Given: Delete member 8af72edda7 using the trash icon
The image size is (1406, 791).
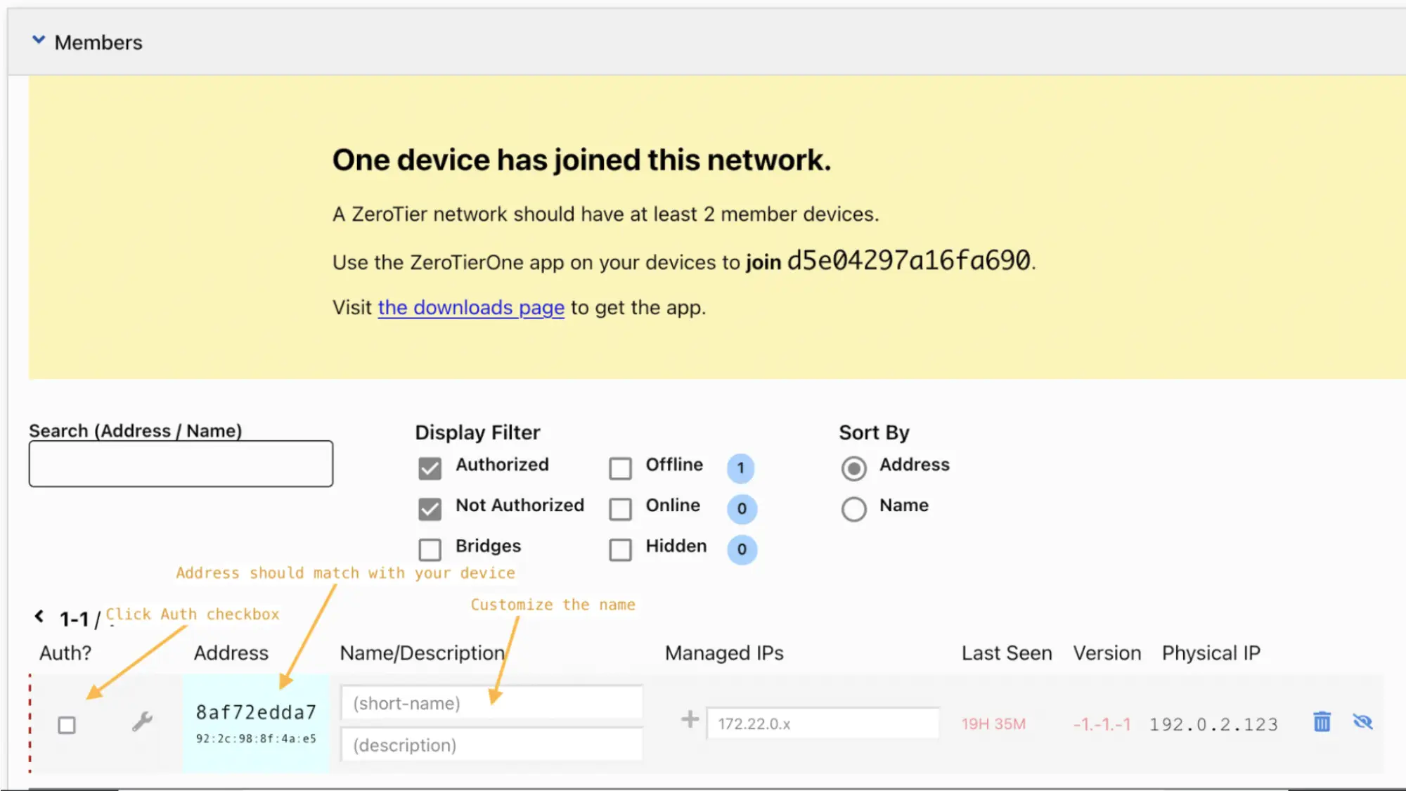Looking at the screenshot, I should (x=1322, y=721).
